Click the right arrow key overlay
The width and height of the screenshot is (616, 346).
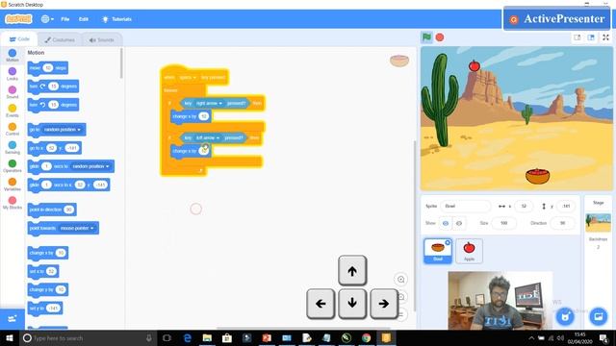pyautogui.click(x=384, y=304)
